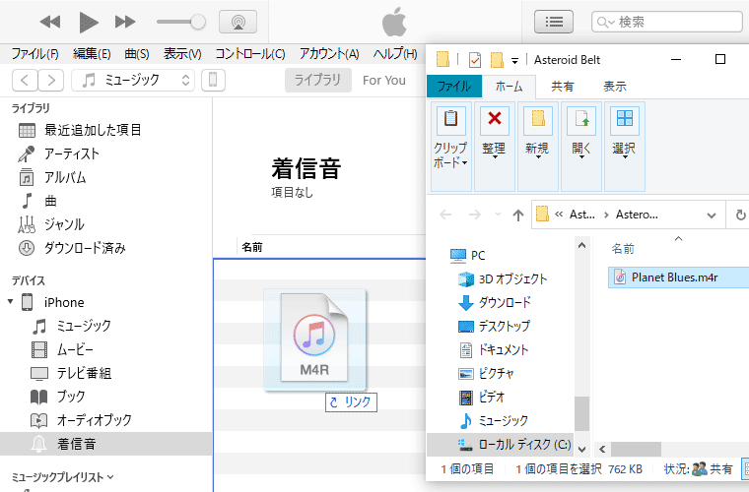
Task: Go up one folder in Explorer
Action: [517, 215]
